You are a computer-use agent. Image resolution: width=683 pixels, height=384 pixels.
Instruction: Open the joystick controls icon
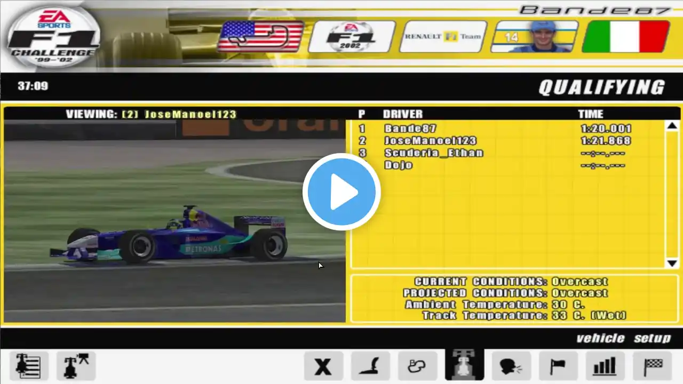point(370,366)
